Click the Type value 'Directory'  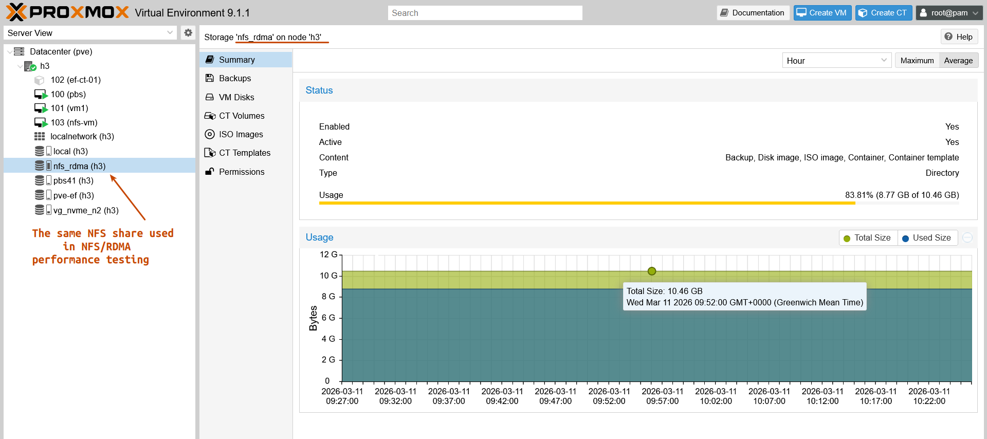pos(942,173)
